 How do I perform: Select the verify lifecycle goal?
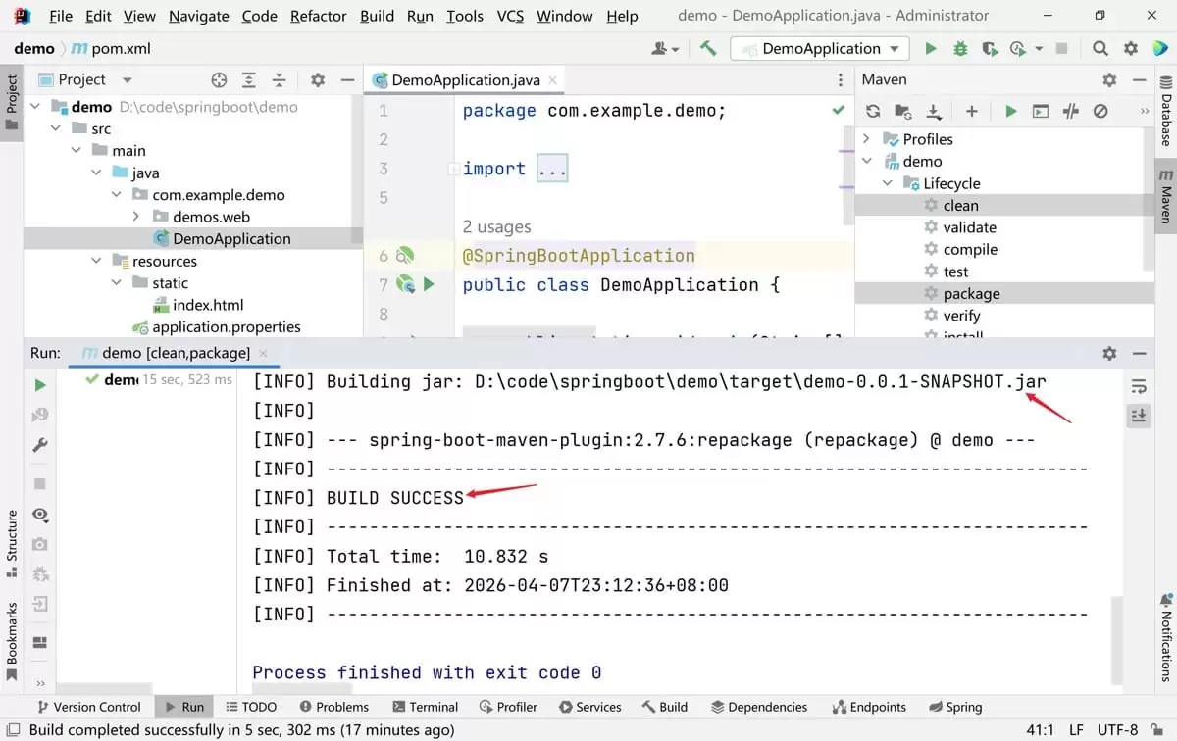[961, 316]
